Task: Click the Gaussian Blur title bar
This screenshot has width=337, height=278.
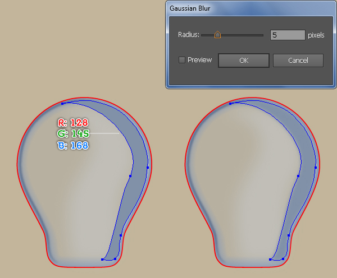Action: [251, 8]
